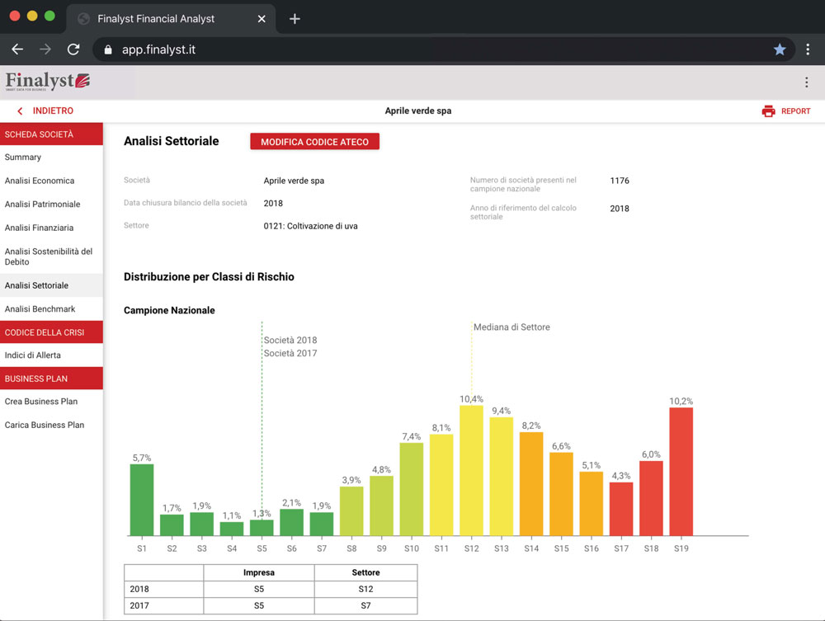Open Carica Business Plan
This screenshot has height=621, width=825.
(45, 426)
